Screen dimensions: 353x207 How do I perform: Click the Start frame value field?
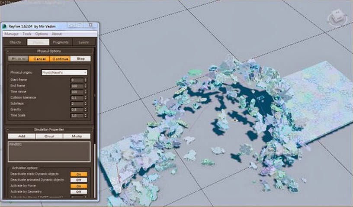point(77,80)
